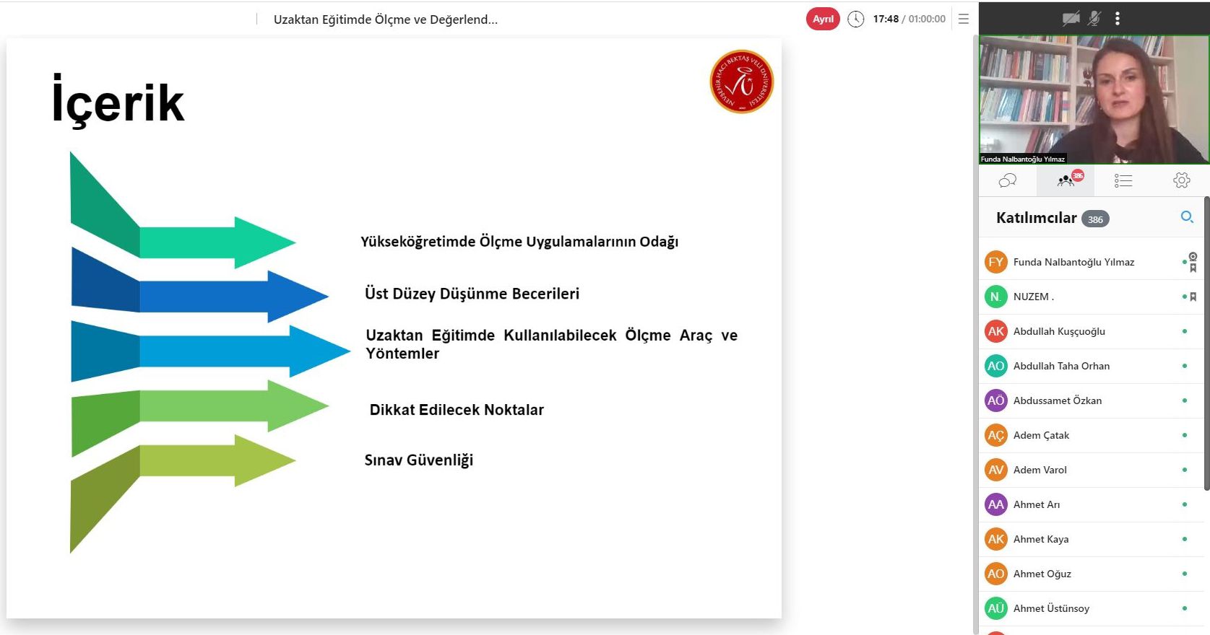Image resolution: width=1210 pixels, height=635 pixels.
Task: Click the clock icon next to timer
Action: click(856, 19)
